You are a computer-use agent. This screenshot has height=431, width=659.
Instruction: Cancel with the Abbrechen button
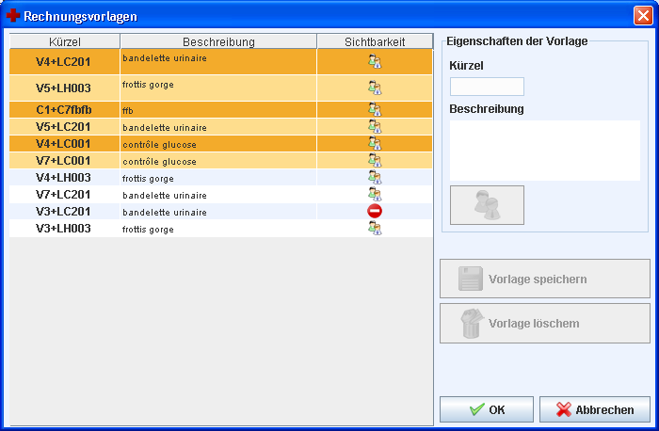(x=594, y=409)
